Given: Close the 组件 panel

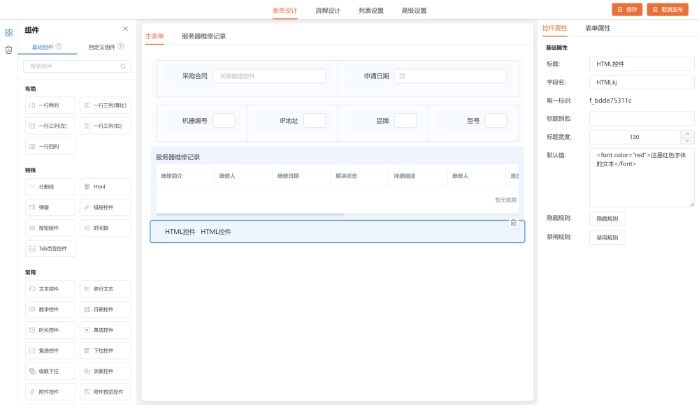Looking at the screenshot, I should pos(125,29).
